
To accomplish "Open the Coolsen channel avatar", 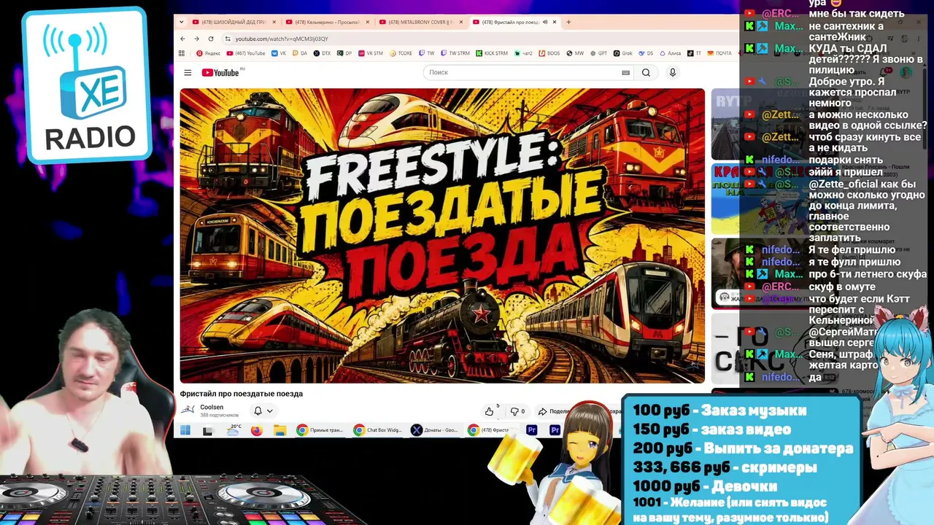I will tap(188, 410).
